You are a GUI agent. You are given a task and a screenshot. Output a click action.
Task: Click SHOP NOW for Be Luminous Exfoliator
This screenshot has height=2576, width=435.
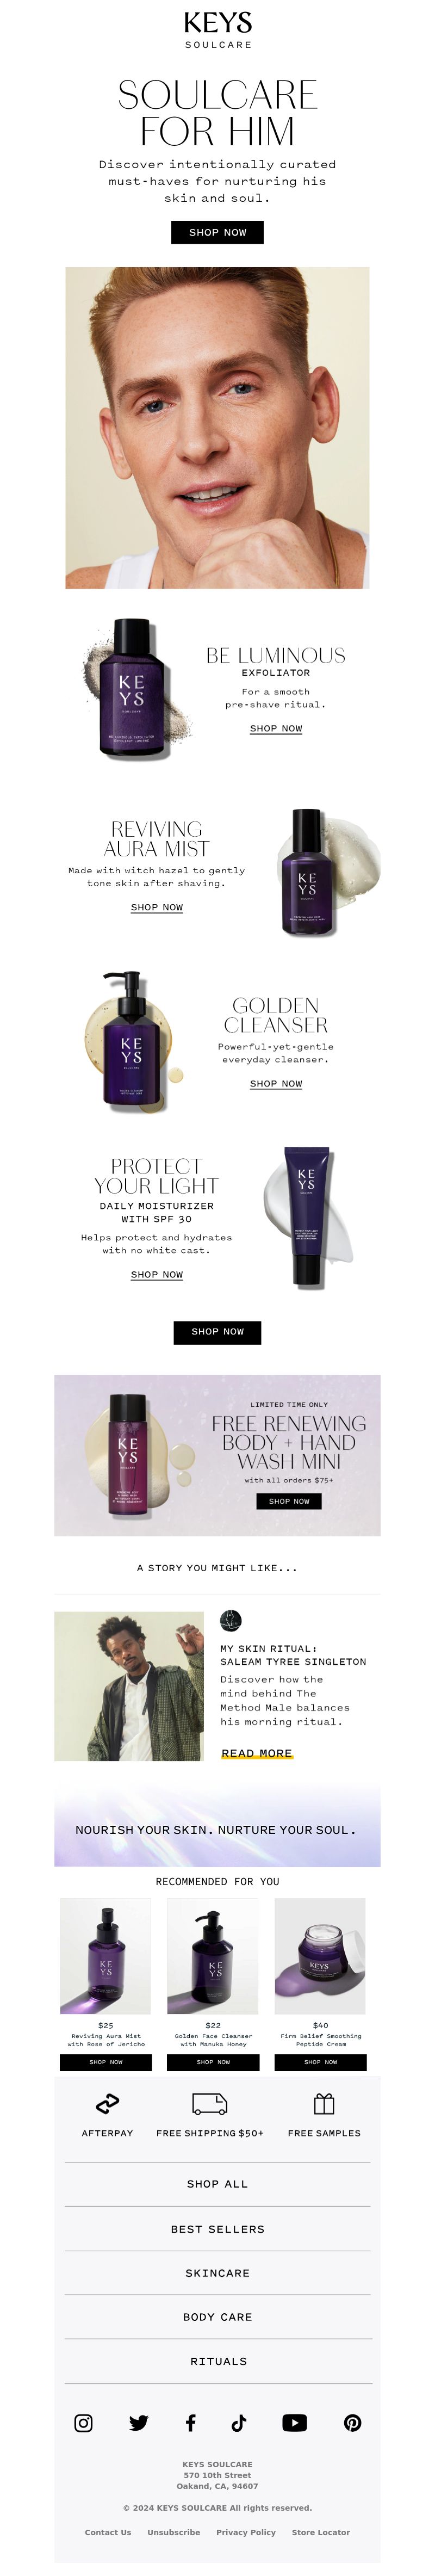(x=276, y=728)
